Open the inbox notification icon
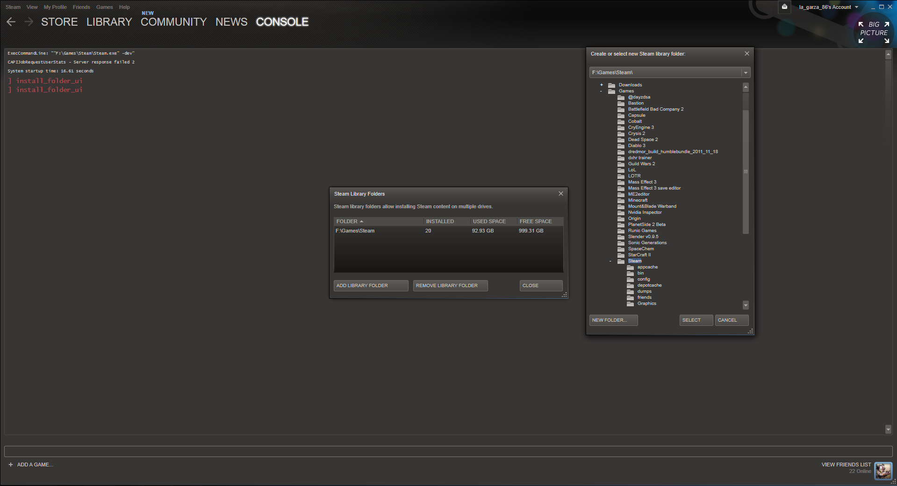Screen dimensions: 897x486 784,7
